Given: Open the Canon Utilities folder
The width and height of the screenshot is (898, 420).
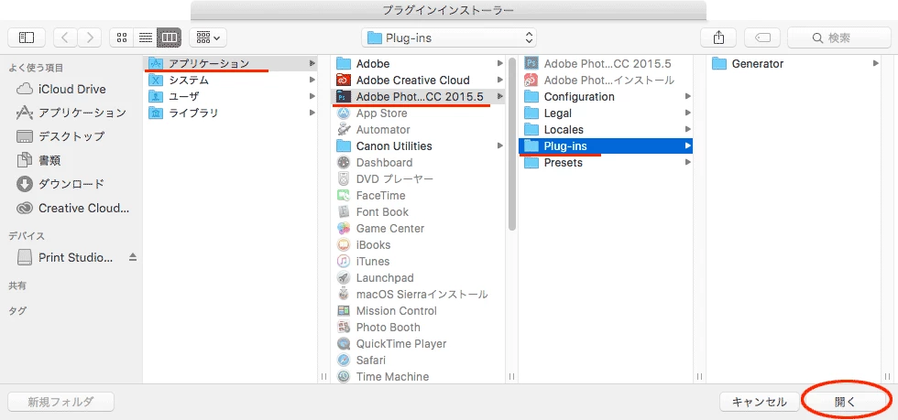Looking at the screenshot, I should tap(420, 145).
